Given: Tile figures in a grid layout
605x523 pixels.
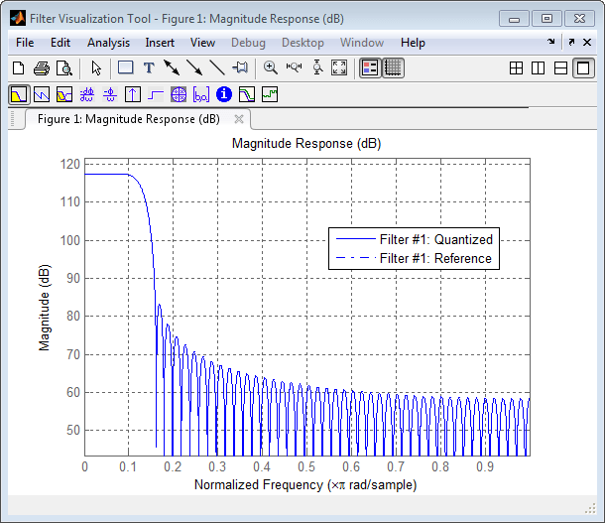Looking at the screenshot, I should [x=516, y=68].
